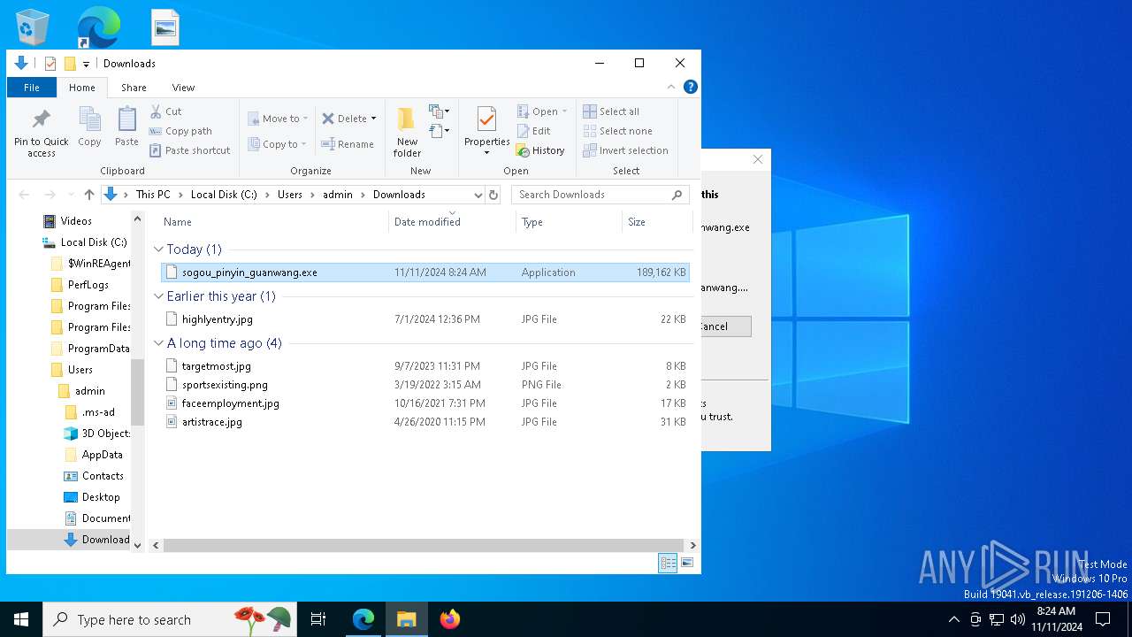
Task: Select sogou_pinyin_guanwang.exe file
Action: point(425,272)
